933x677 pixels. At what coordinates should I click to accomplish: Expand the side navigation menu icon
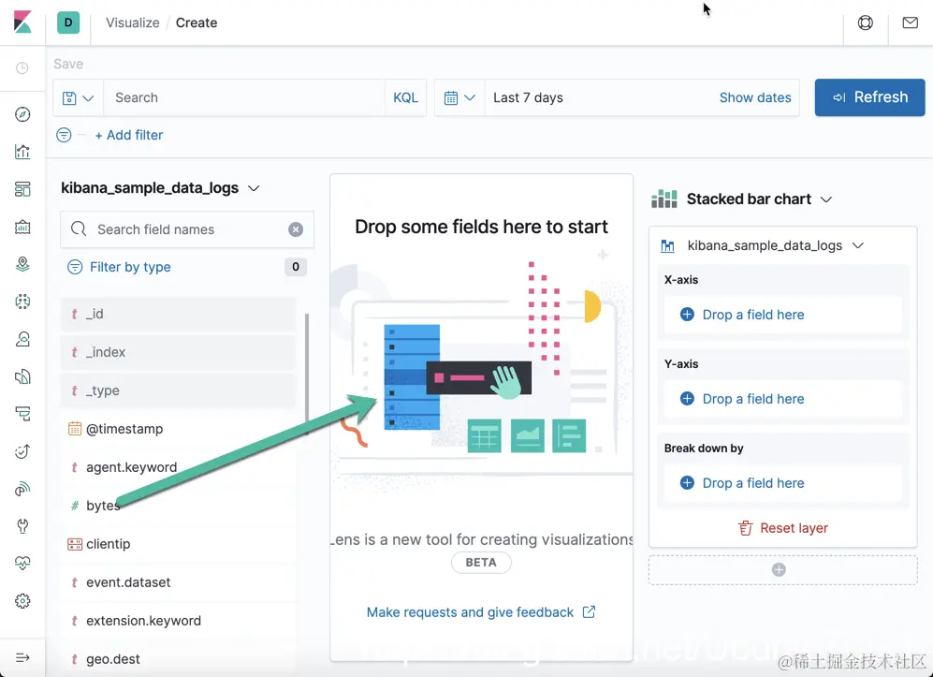[22, 657]
